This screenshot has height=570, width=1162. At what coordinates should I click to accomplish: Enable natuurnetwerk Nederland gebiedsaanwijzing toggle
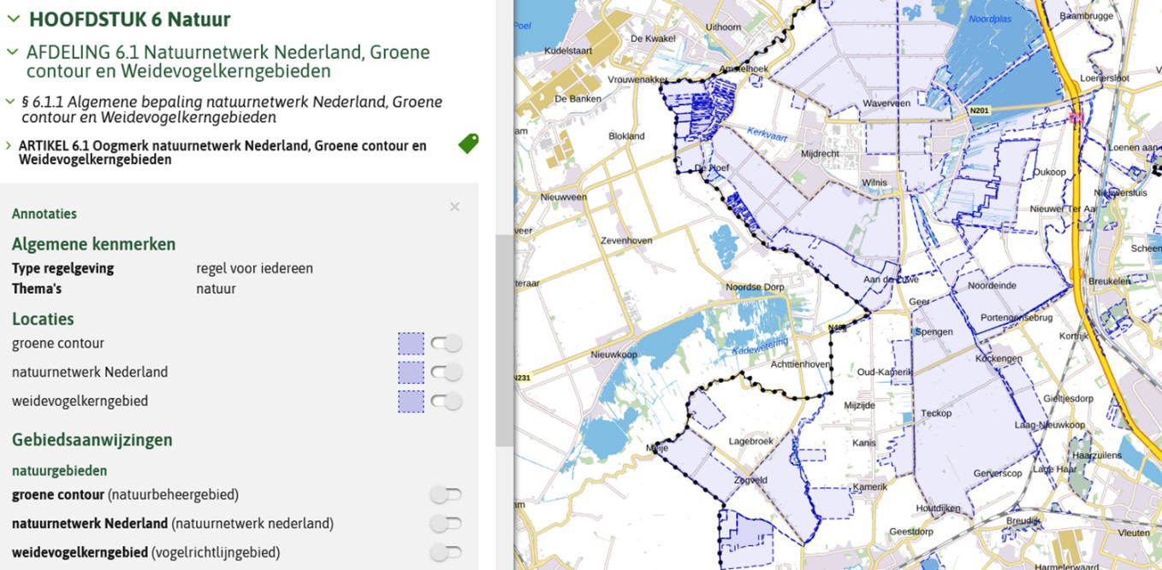point(446,524)
